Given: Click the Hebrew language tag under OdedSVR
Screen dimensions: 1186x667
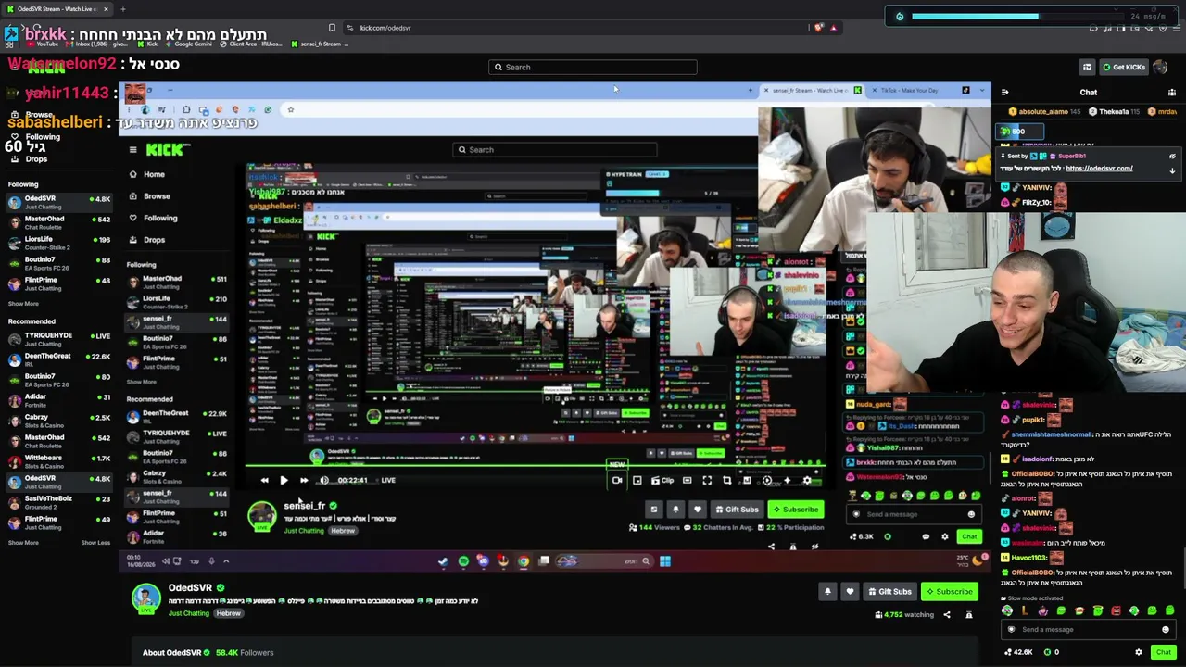Looking at the screenshot, I should (x=229, y=614).
